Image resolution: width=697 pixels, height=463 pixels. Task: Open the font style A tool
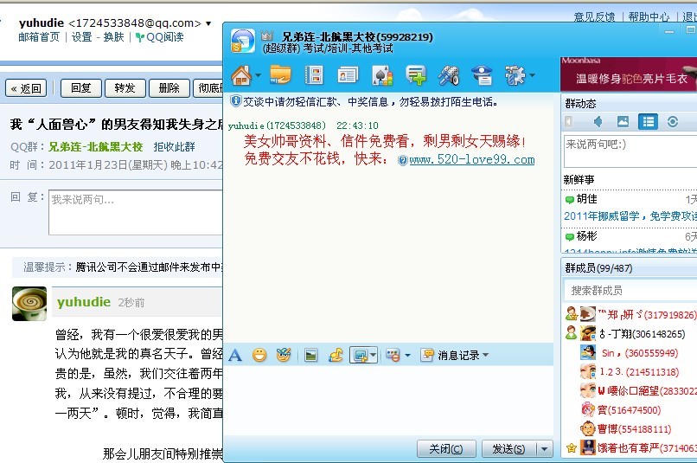pyautogui.click(x=235, y=356)
